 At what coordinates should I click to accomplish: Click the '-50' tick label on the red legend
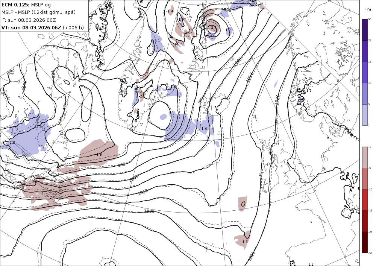pos(370,253)
